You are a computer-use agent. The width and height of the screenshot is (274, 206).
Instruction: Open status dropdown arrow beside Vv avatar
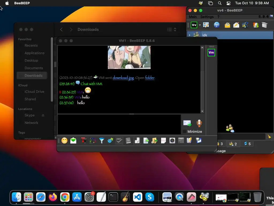click(200, 25)
